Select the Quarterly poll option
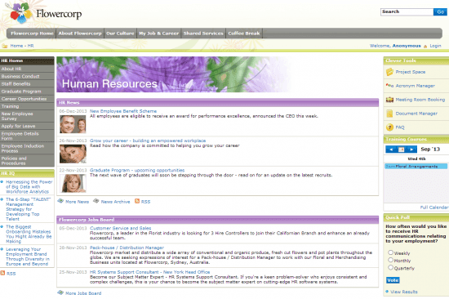Viewport: 449px width, 299px height. 390,267
